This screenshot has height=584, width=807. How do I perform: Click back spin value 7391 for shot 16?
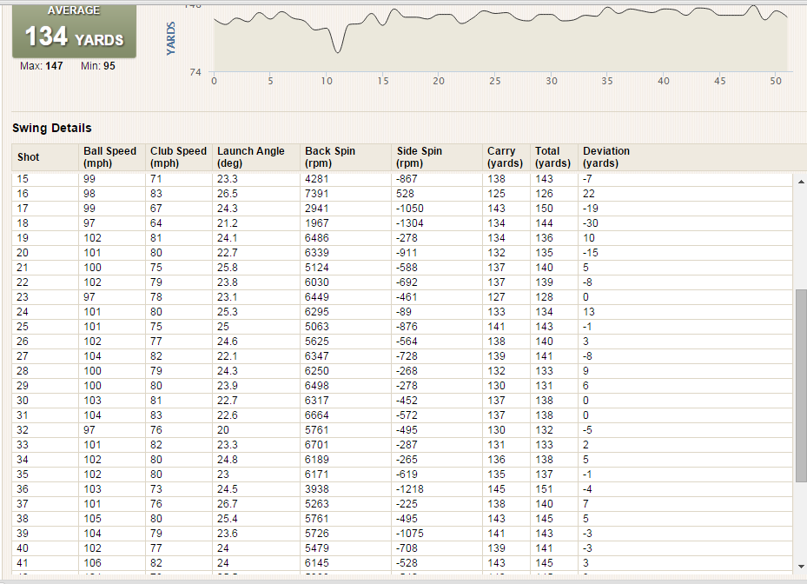point(316,194)
